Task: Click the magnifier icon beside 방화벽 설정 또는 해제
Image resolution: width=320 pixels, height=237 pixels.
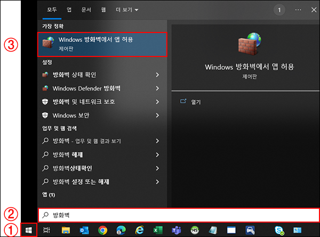Action: coord(45,182)
